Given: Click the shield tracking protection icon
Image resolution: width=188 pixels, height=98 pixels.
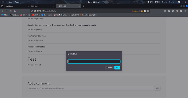Looking at the screenshot, I should [32, 11].
